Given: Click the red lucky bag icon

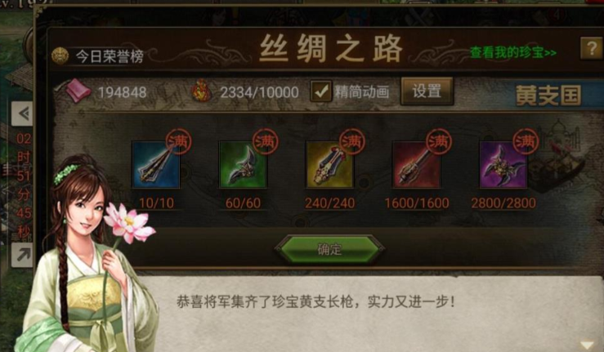Looking at the screenshot, I should pyautogui.click(x=202, y=91).
